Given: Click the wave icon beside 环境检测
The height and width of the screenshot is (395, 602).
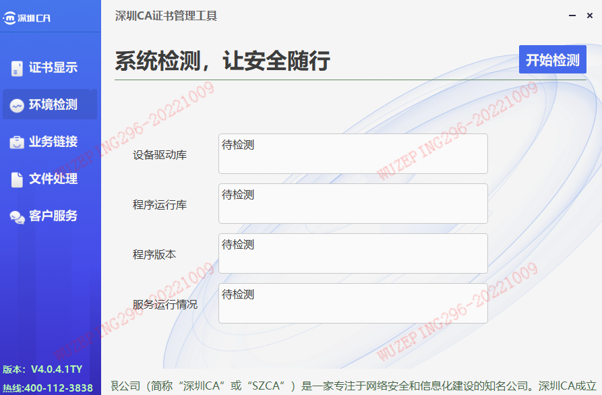Looking at the screenshot, I should click(17, 105).
